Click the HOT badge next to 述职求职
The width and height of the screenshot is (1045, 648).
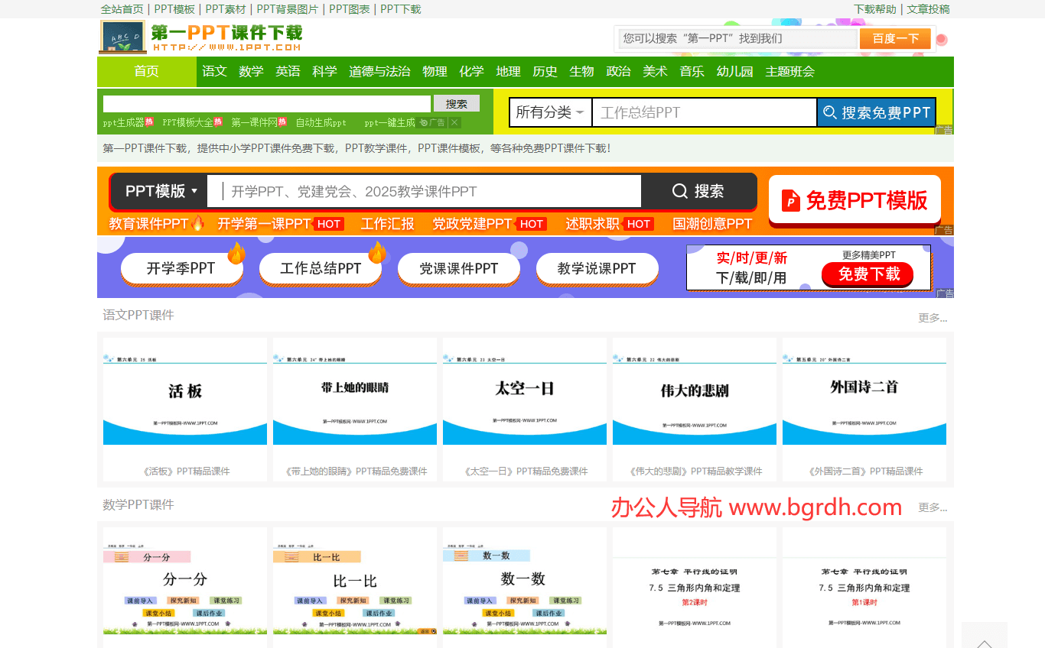coord(638,224)
